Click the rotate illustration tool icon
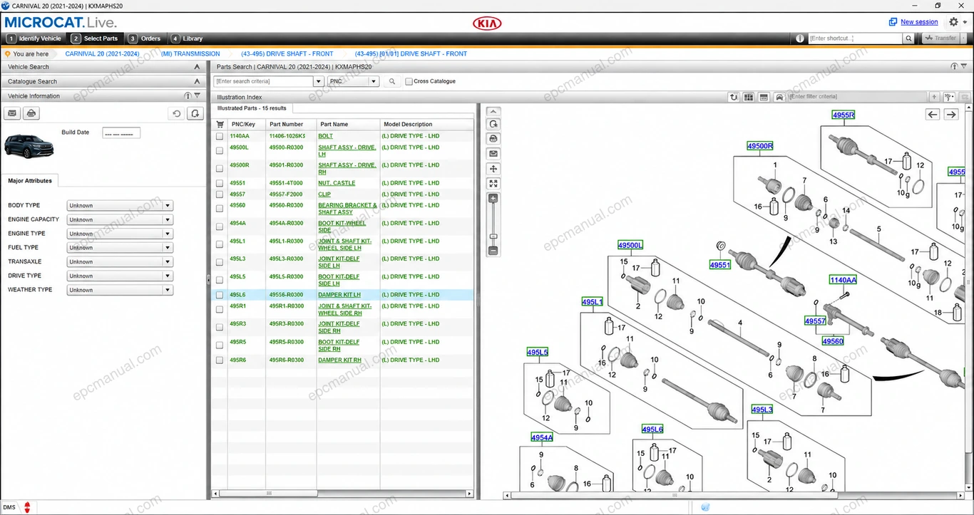The width and height of the screenshot is (974, 515). pos(493,124)
